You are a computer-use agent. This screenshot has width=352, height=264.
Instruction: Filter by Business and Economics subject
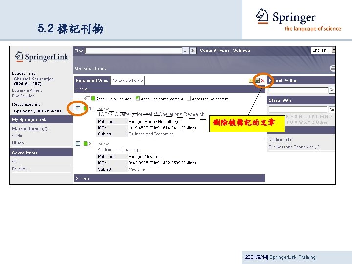294,147
